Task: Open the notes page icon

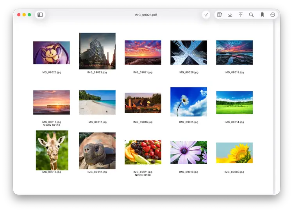Action: pyautogui.click(x=220, y=15)
